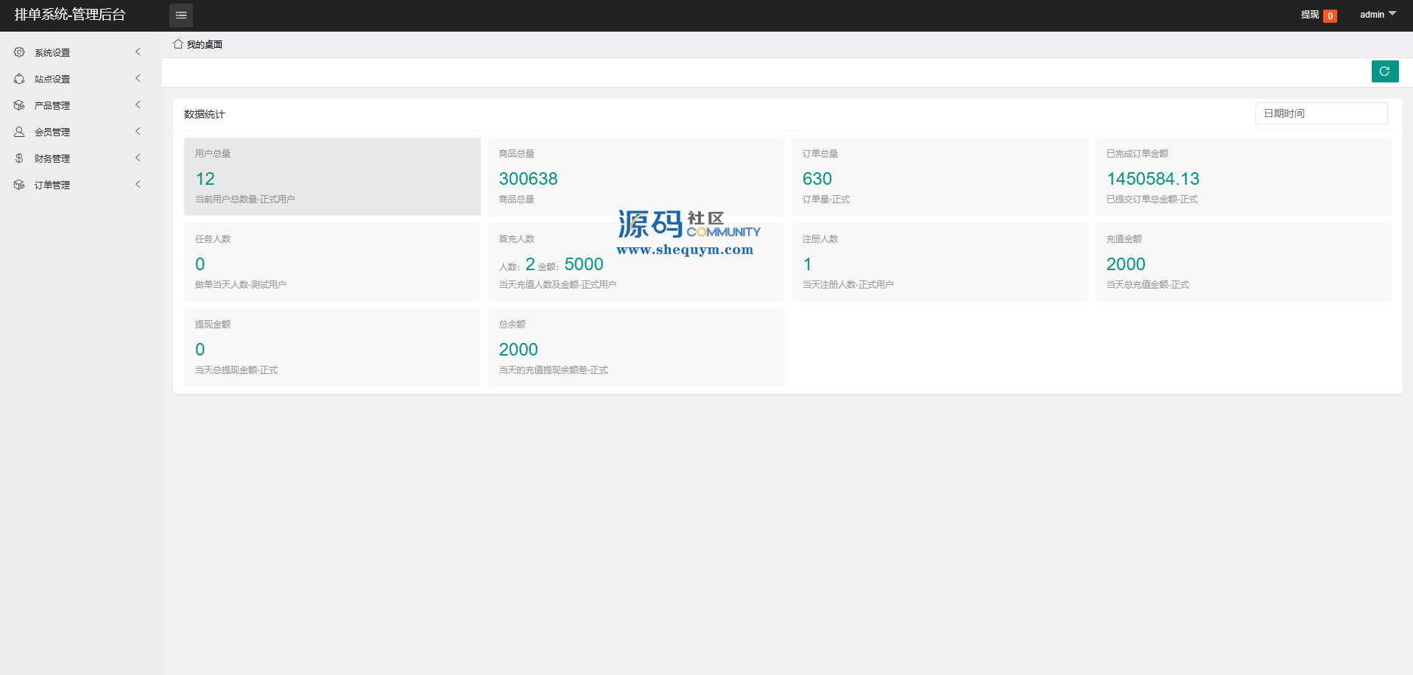Expand the 财务管理 submenu arrow
This screenshot has width=1413, height=675.
pos(138,158)
